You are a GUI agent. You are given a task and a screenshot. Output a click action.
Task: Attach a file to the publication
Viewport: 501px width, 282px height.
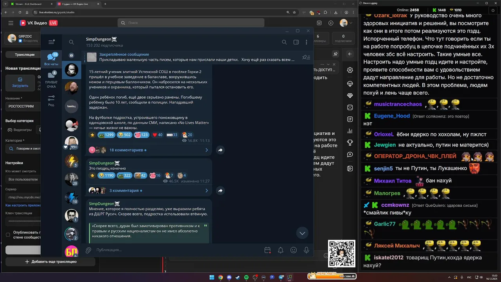(88, 250)
